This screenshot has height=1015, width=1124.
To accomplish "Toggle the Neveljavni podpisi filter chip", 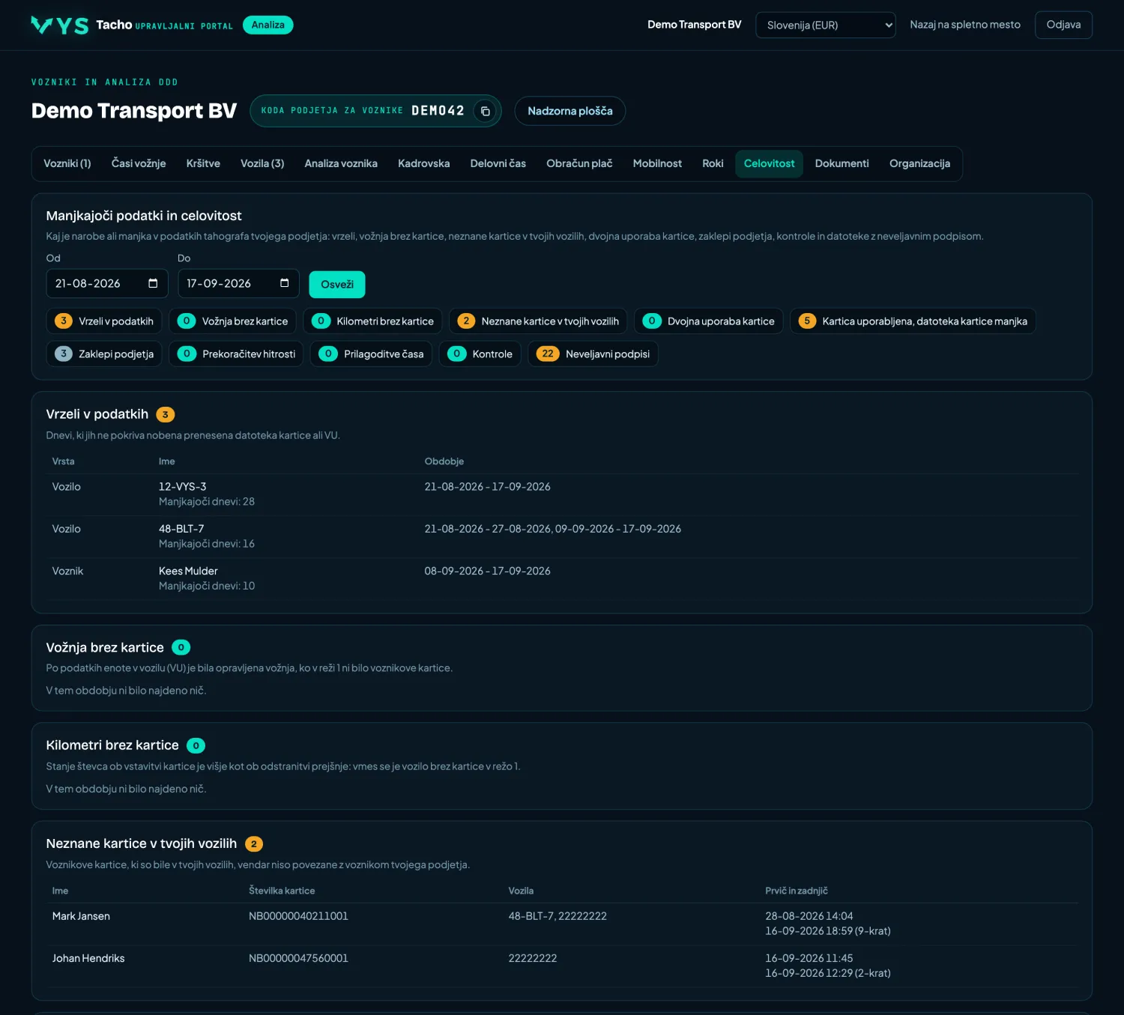I will [x=593, y=354].
